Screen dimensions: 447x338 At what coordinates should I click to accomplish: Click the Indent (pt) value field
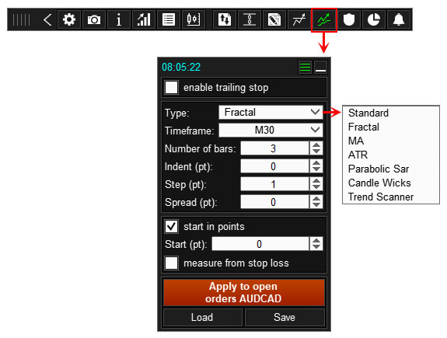point(275,166)
